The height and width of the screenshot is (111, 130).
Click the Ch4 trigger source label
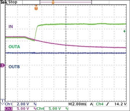click(x=100, y=104)
